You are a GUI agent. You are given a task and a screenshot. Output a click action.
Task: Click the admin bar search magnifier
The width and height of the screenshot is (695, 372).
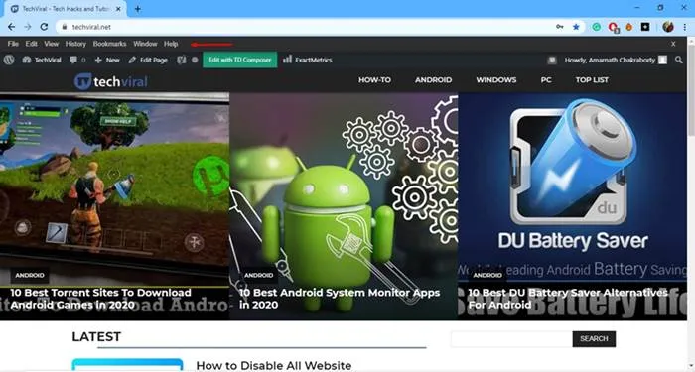point(678,60)
